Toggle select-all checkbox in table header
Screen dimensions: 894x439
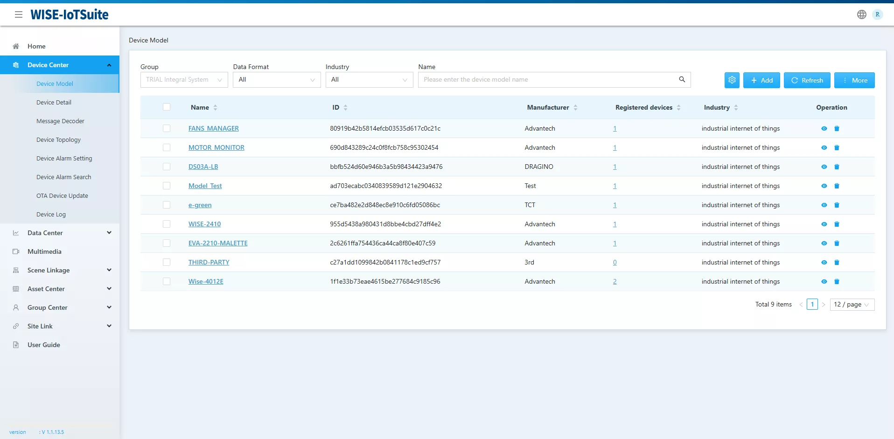[167, 107]
